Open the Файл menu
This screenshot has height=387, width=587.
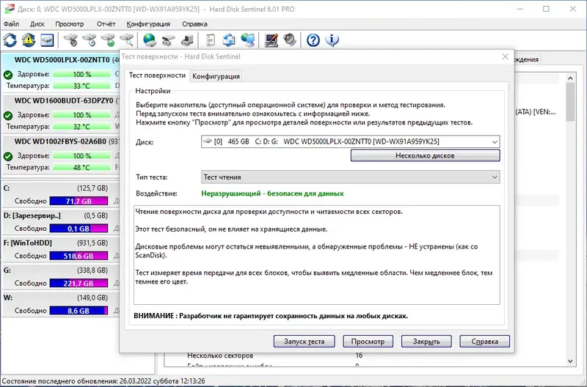click(x=11, y=24)
